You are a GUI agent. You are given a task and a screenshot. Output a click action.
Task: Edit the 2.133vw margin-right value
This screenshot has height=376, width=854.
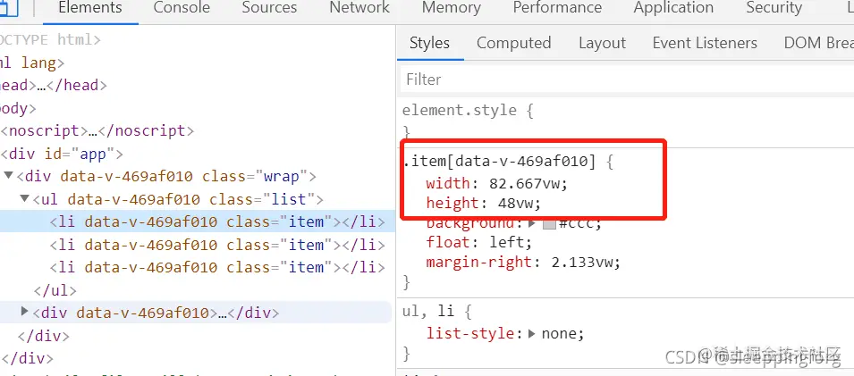pos(581,263)
